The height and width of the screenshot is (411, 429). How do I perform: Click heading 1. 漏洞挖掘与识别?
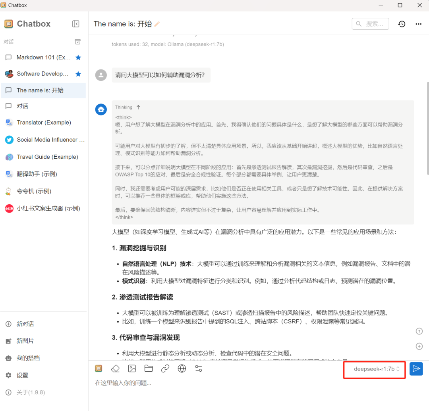(139, 248)
